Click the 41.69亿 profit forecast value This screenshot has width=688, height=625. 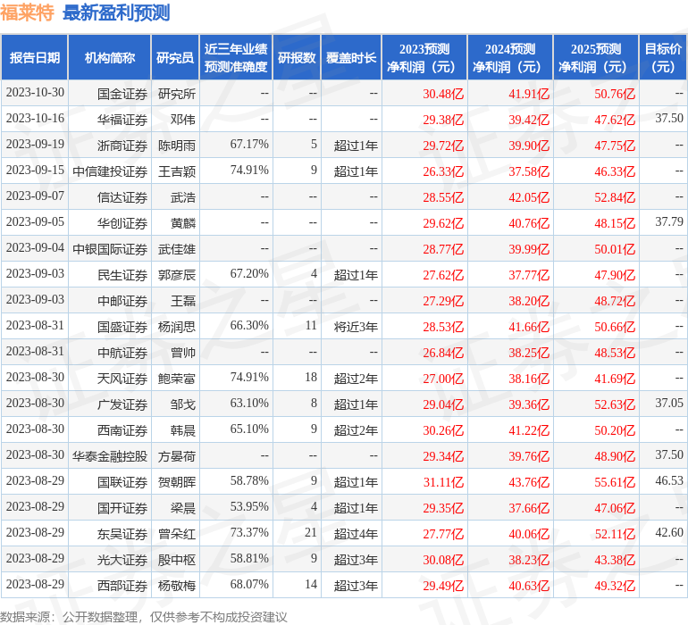click(615, 379)
